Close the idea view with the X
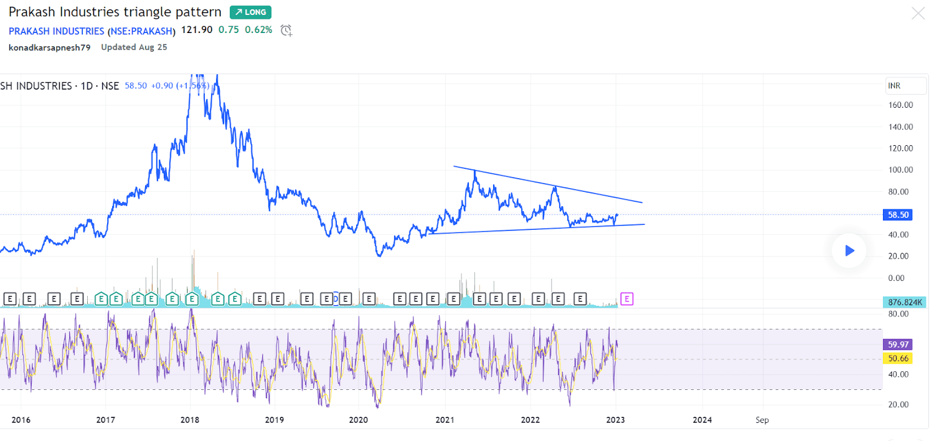Viewport: 934px width, 441px height. (x=918, y=12)
